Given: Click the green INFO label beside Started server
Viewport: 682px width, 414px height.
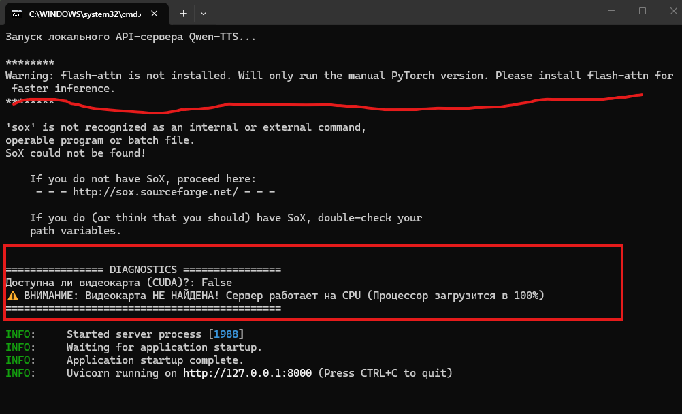Looking at the screenshot, I should pos(18,334).
